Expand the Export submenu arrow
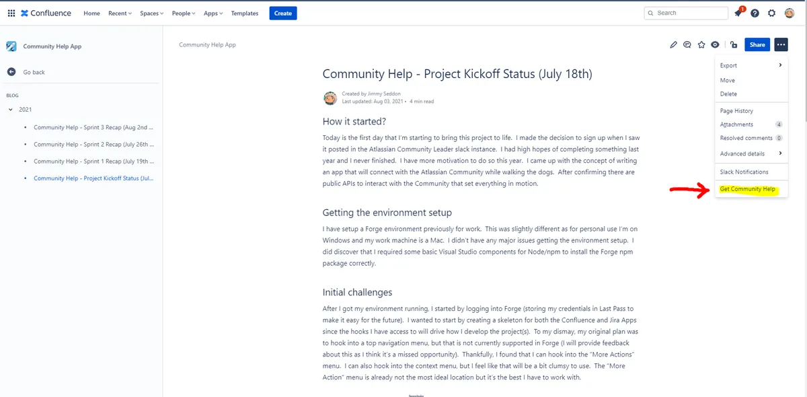The image size is (807, 397). pyautogui.click(x=780, y=65)
